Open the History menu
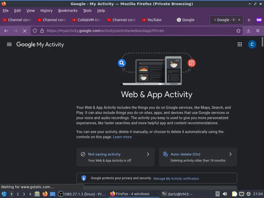The image size is (264, 198). 46,11
